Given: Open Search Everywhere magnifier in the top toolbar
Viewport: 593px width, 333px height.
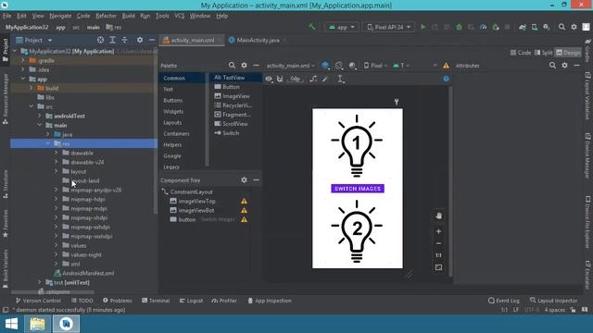Looking at the screenshot, I should click(x=561, y=27).
